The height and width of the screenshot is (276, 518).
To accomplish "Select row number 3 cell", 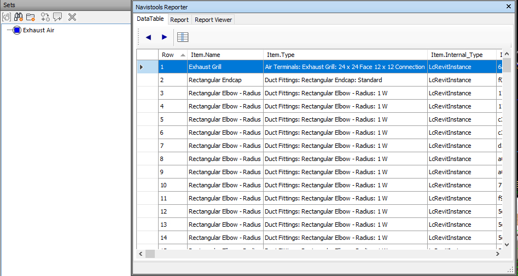I will pyautogui.click(x=173, y=93).
